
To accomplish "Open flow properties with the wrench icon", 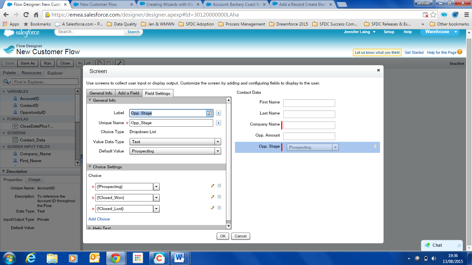I will coord(120,63).
